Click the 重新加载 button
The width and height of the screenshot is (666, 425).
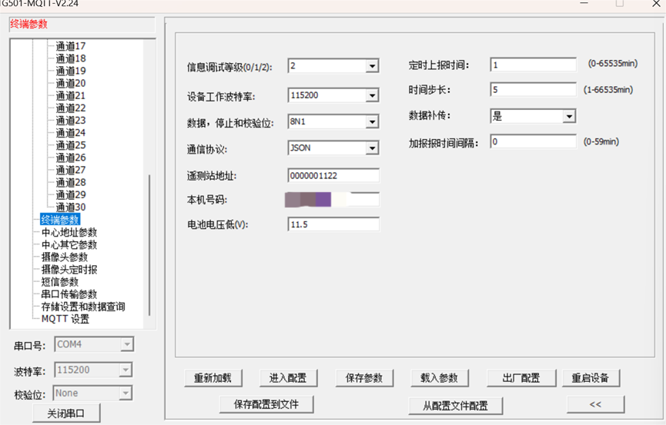point(213,378)
